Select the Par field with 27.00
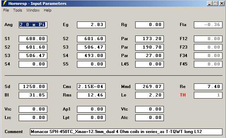The width and height of the screenshot is (226, 138). pos(149,56)
